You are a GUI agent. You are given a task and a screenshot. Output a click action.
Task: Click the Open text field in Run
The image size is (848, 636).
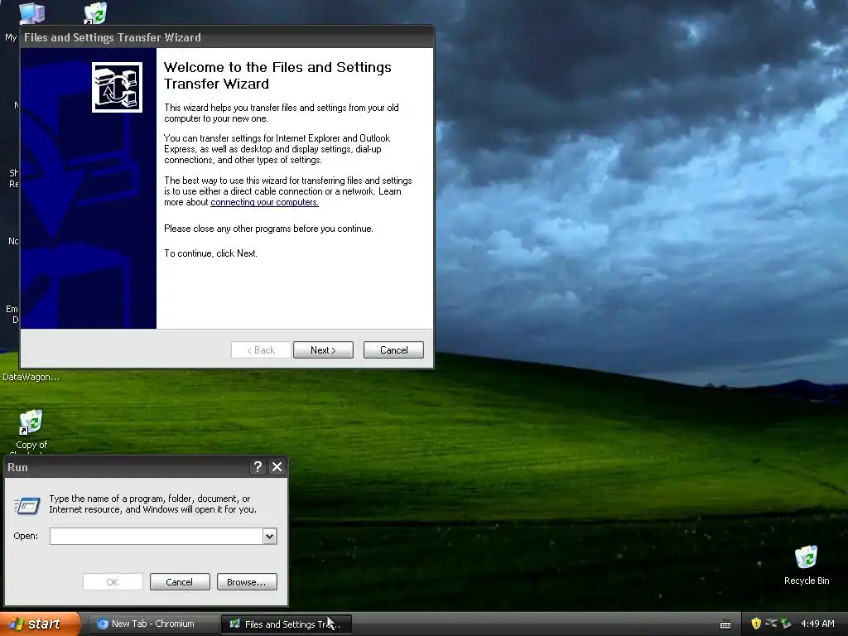[x=157, y=536]
